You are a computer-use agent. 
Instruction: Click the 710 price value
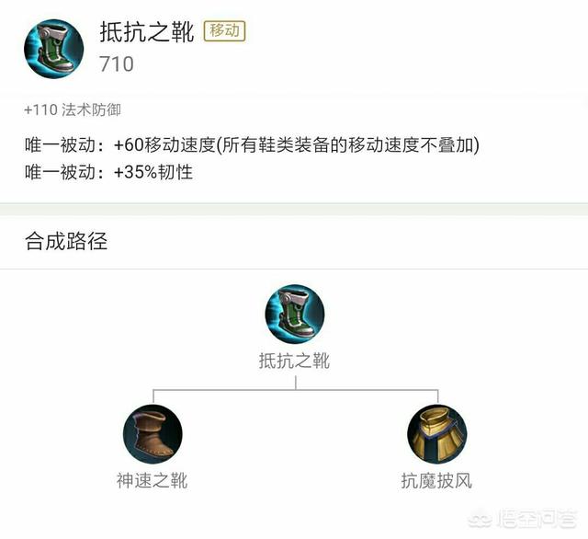coord(117,64)
